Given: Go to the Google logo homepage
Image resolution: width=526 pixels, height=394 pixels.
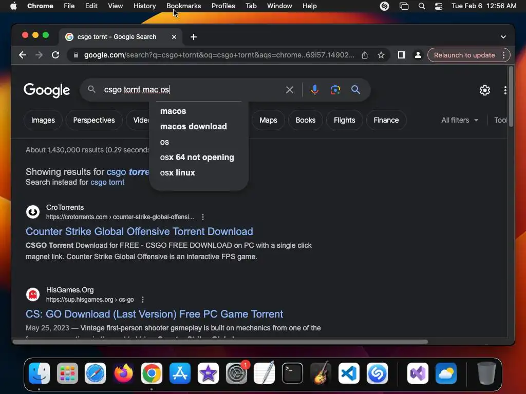Looking at the screenshot, I should [x=47, y=90].
